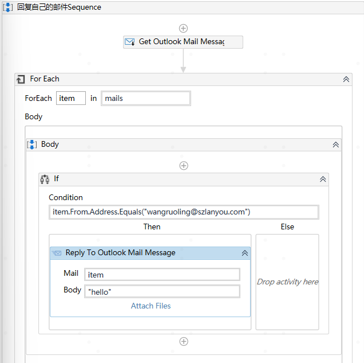Click the add activity plus above Get Outlook Mail
This screenshot has height=363, width=364.
point(183,28)
